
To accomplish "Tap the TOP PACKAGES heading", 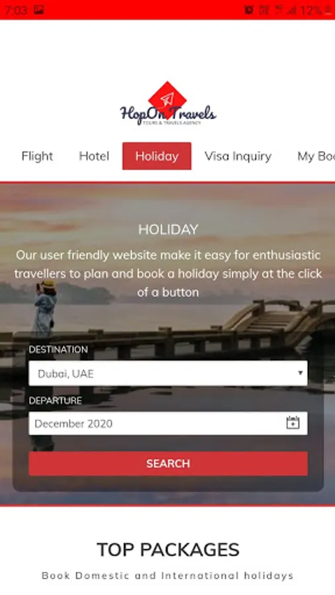I will [168, 549].
